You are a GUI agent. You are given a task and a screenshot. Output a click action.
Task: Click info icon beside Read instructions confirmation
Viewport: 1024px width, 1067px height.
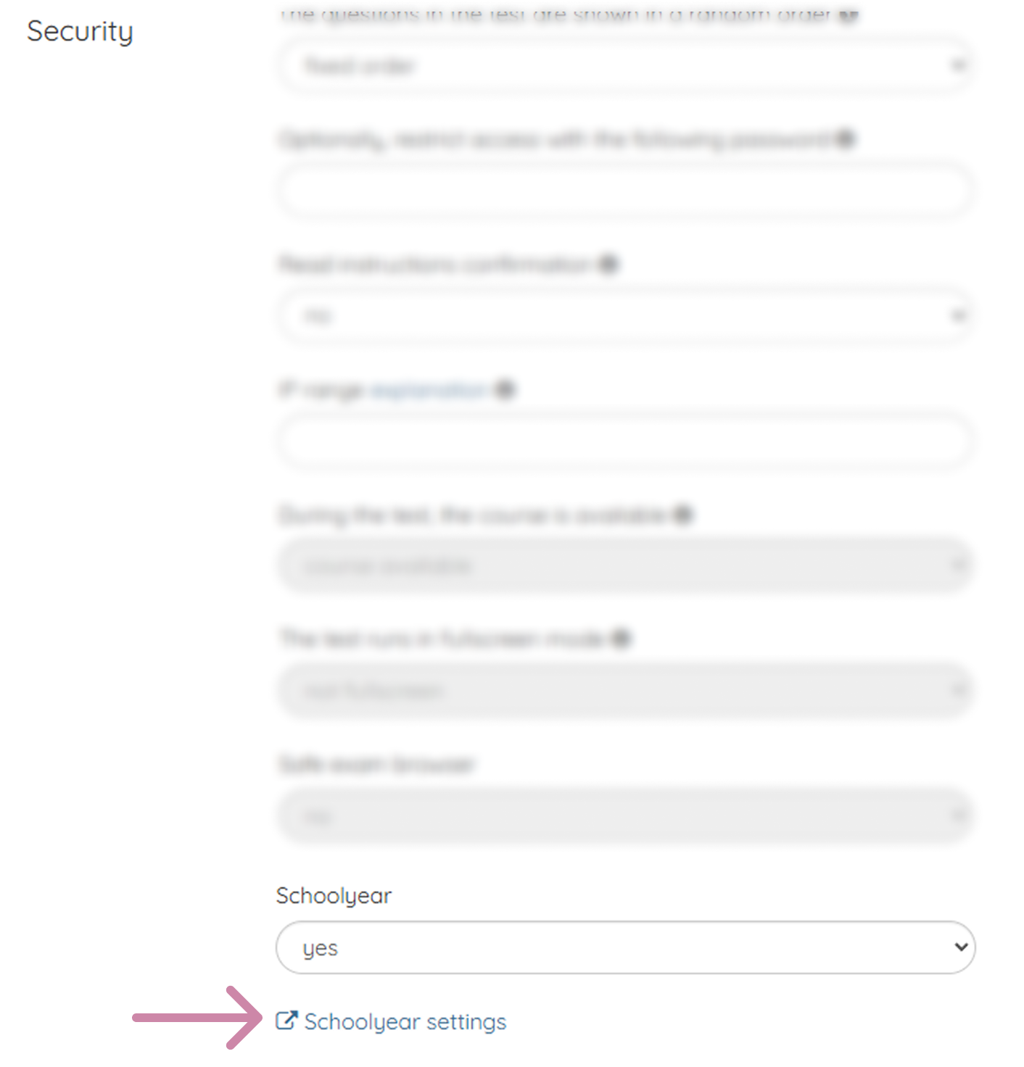point(608,265)
